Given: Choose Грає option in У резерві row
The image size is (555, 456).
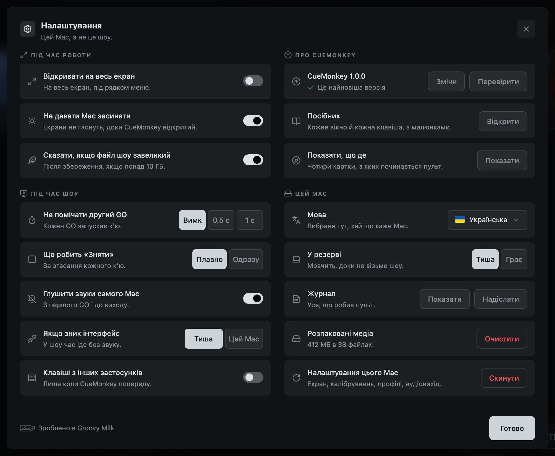Looking at the screenshot, I should click(x=514, y=259).
